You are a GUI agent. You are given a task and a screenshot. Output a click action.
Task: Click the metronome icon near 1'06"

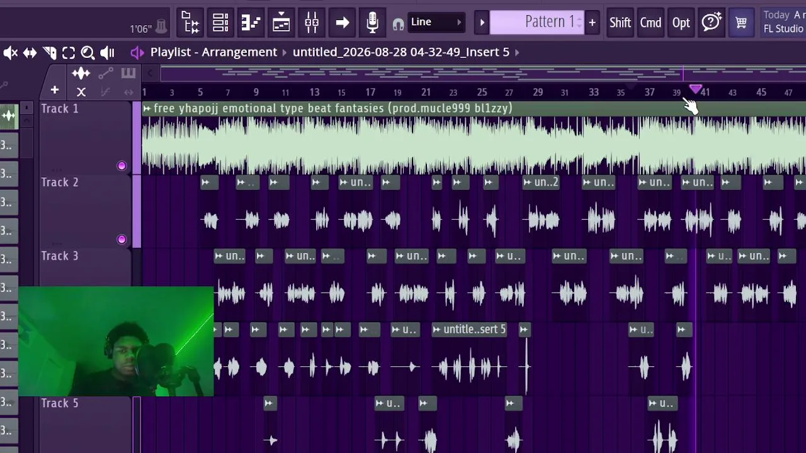(161, 26)
